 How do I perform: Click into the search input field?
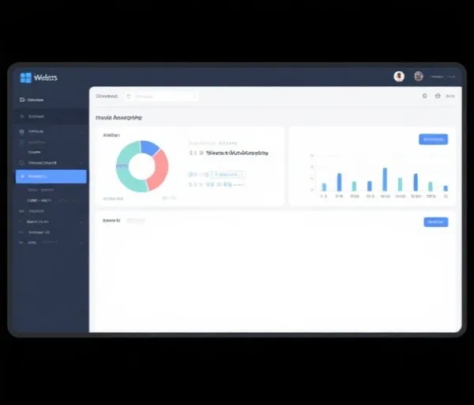(162, 97)
